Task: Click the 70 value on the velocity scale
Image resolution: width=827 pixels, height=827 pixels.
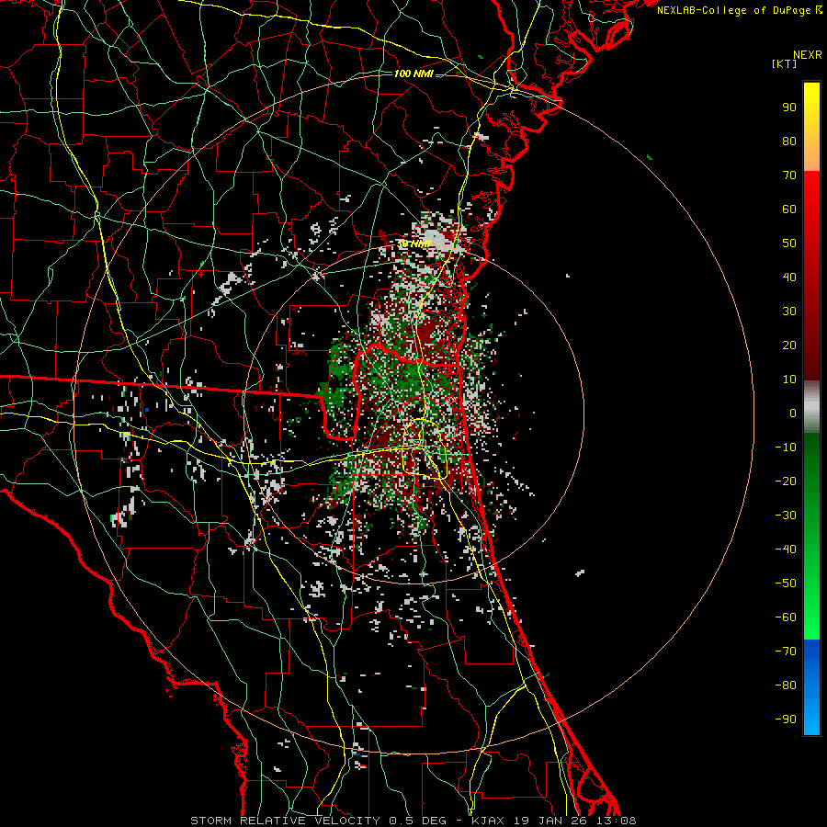Action: (x=789, y=176)
